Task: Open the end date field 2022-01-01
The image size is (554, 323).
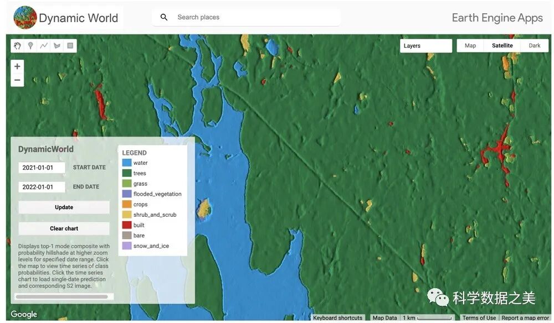Action: (42, 187)
